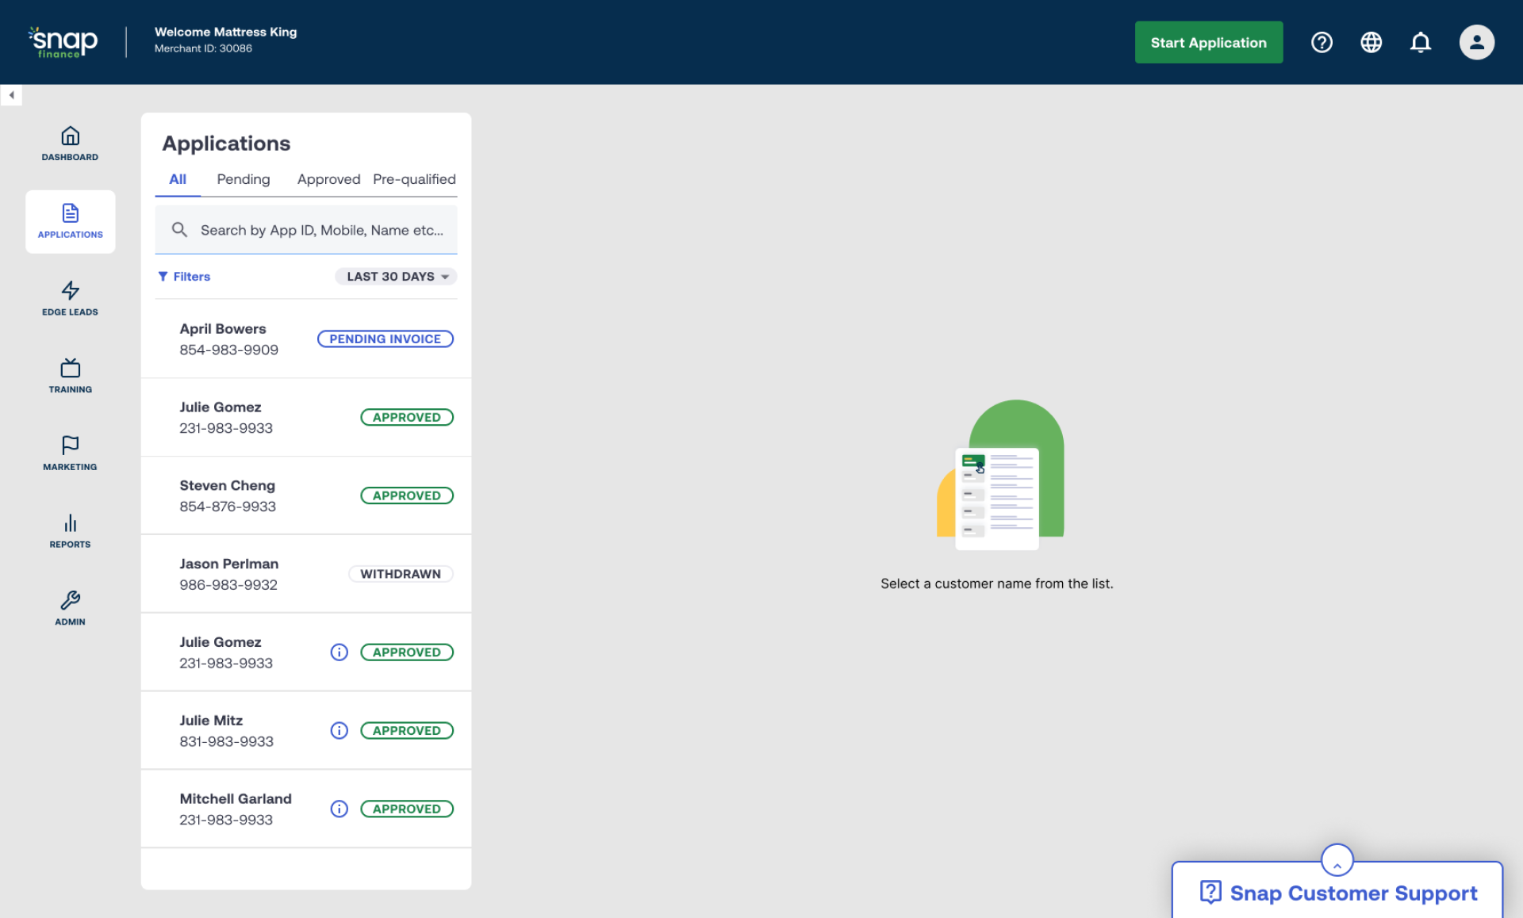
Task: Switch to the Pending applications tab
Action: coord(243,179)
